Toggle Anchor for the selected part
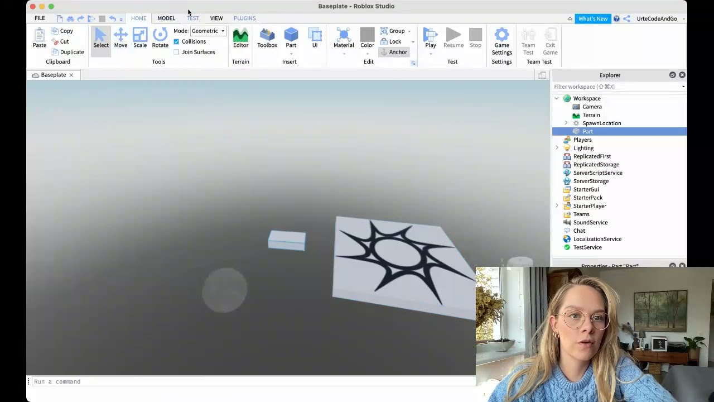Image resolution: width=714 pixels, height=402 pixels. [393, 52]
